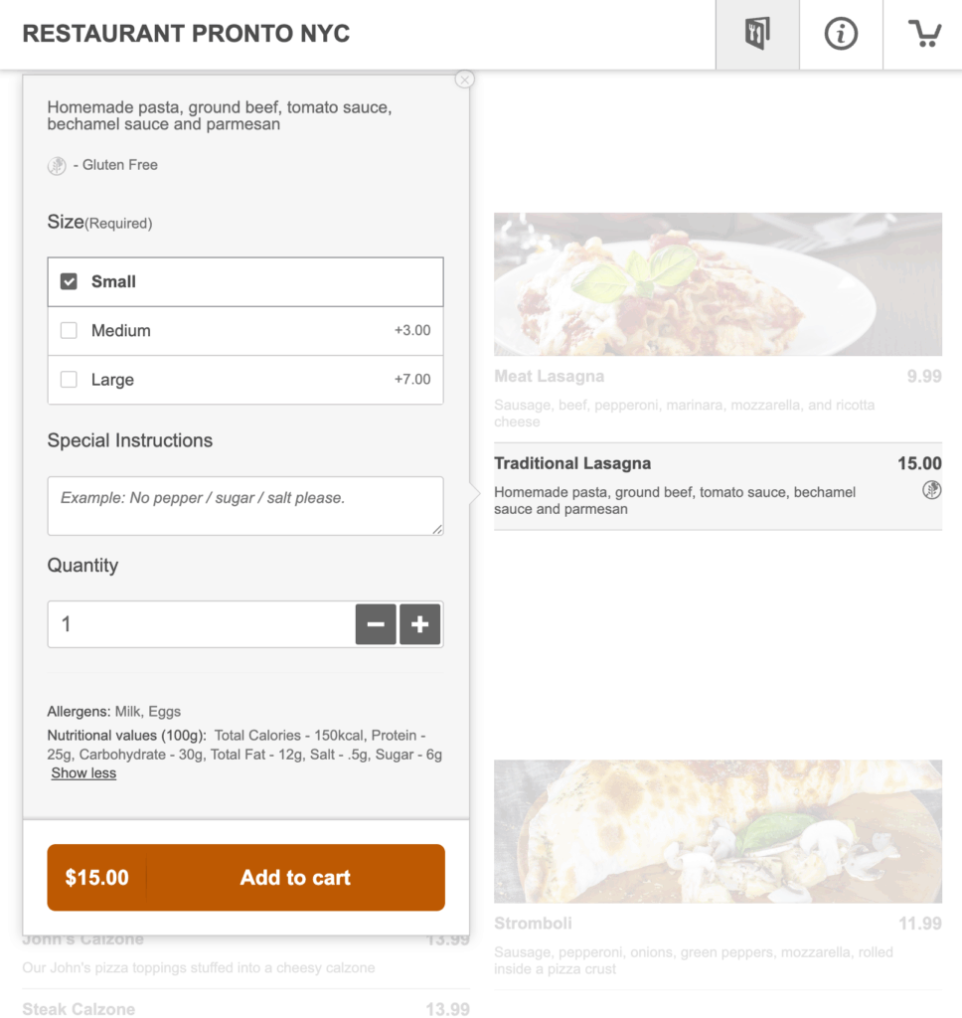
Task: Open the Meat Lasagna photo
Action: [718, 284]
